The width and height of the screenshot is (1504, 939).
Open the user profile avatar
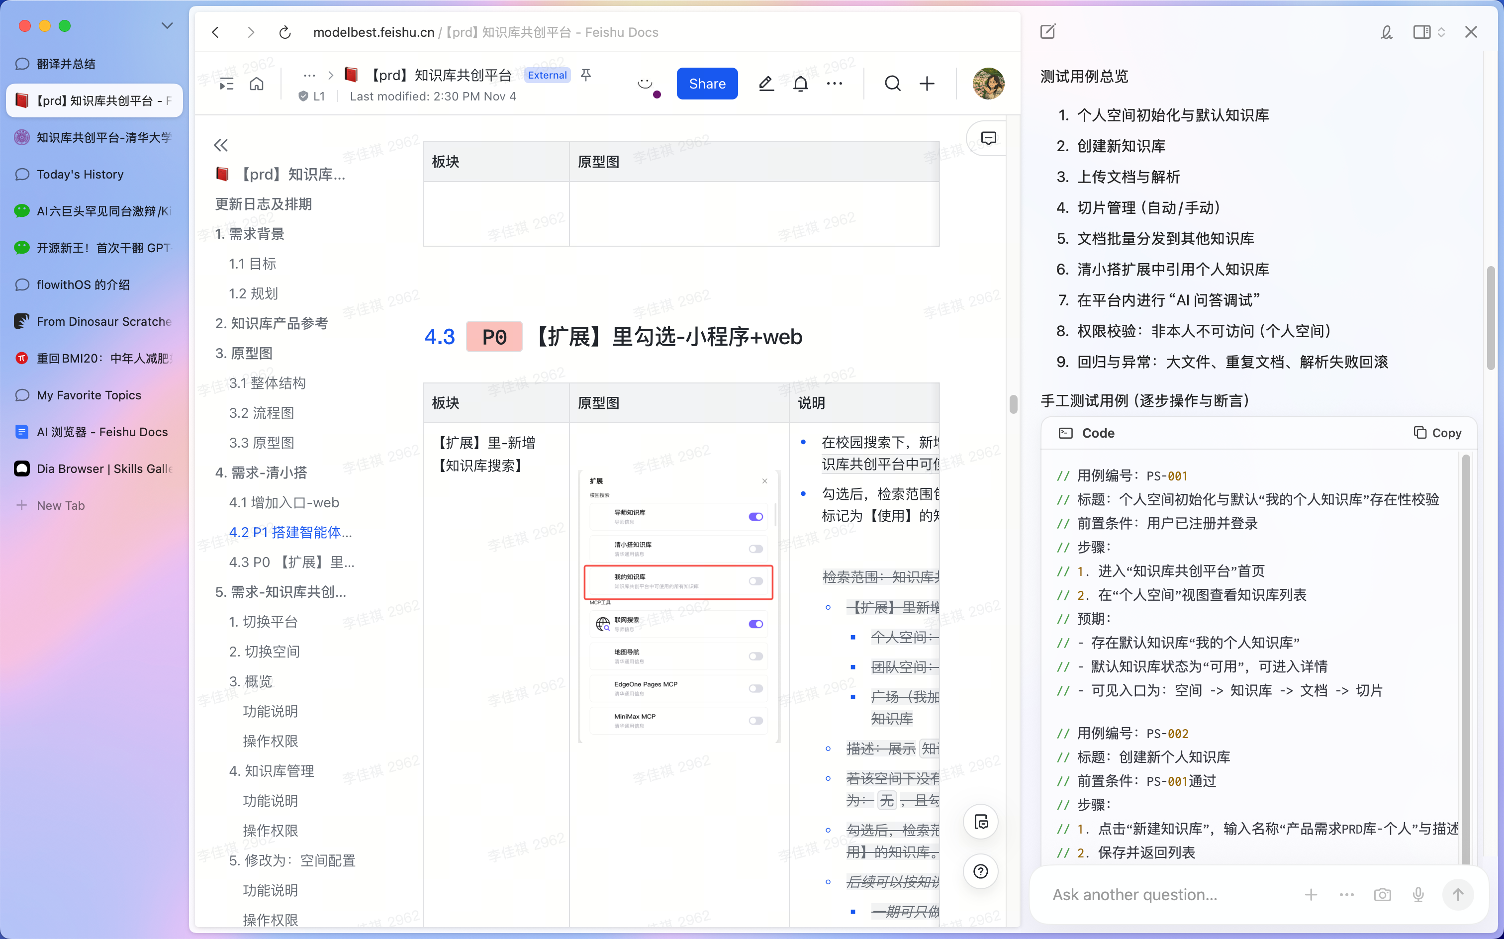click(988, 83)
